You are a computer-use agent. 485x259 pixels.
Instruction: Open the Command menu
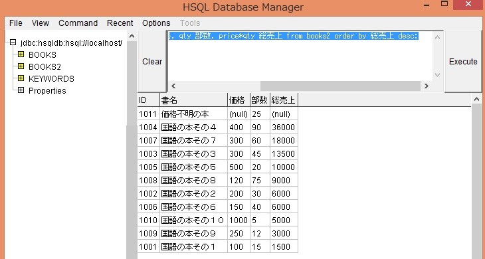point(78,23)
